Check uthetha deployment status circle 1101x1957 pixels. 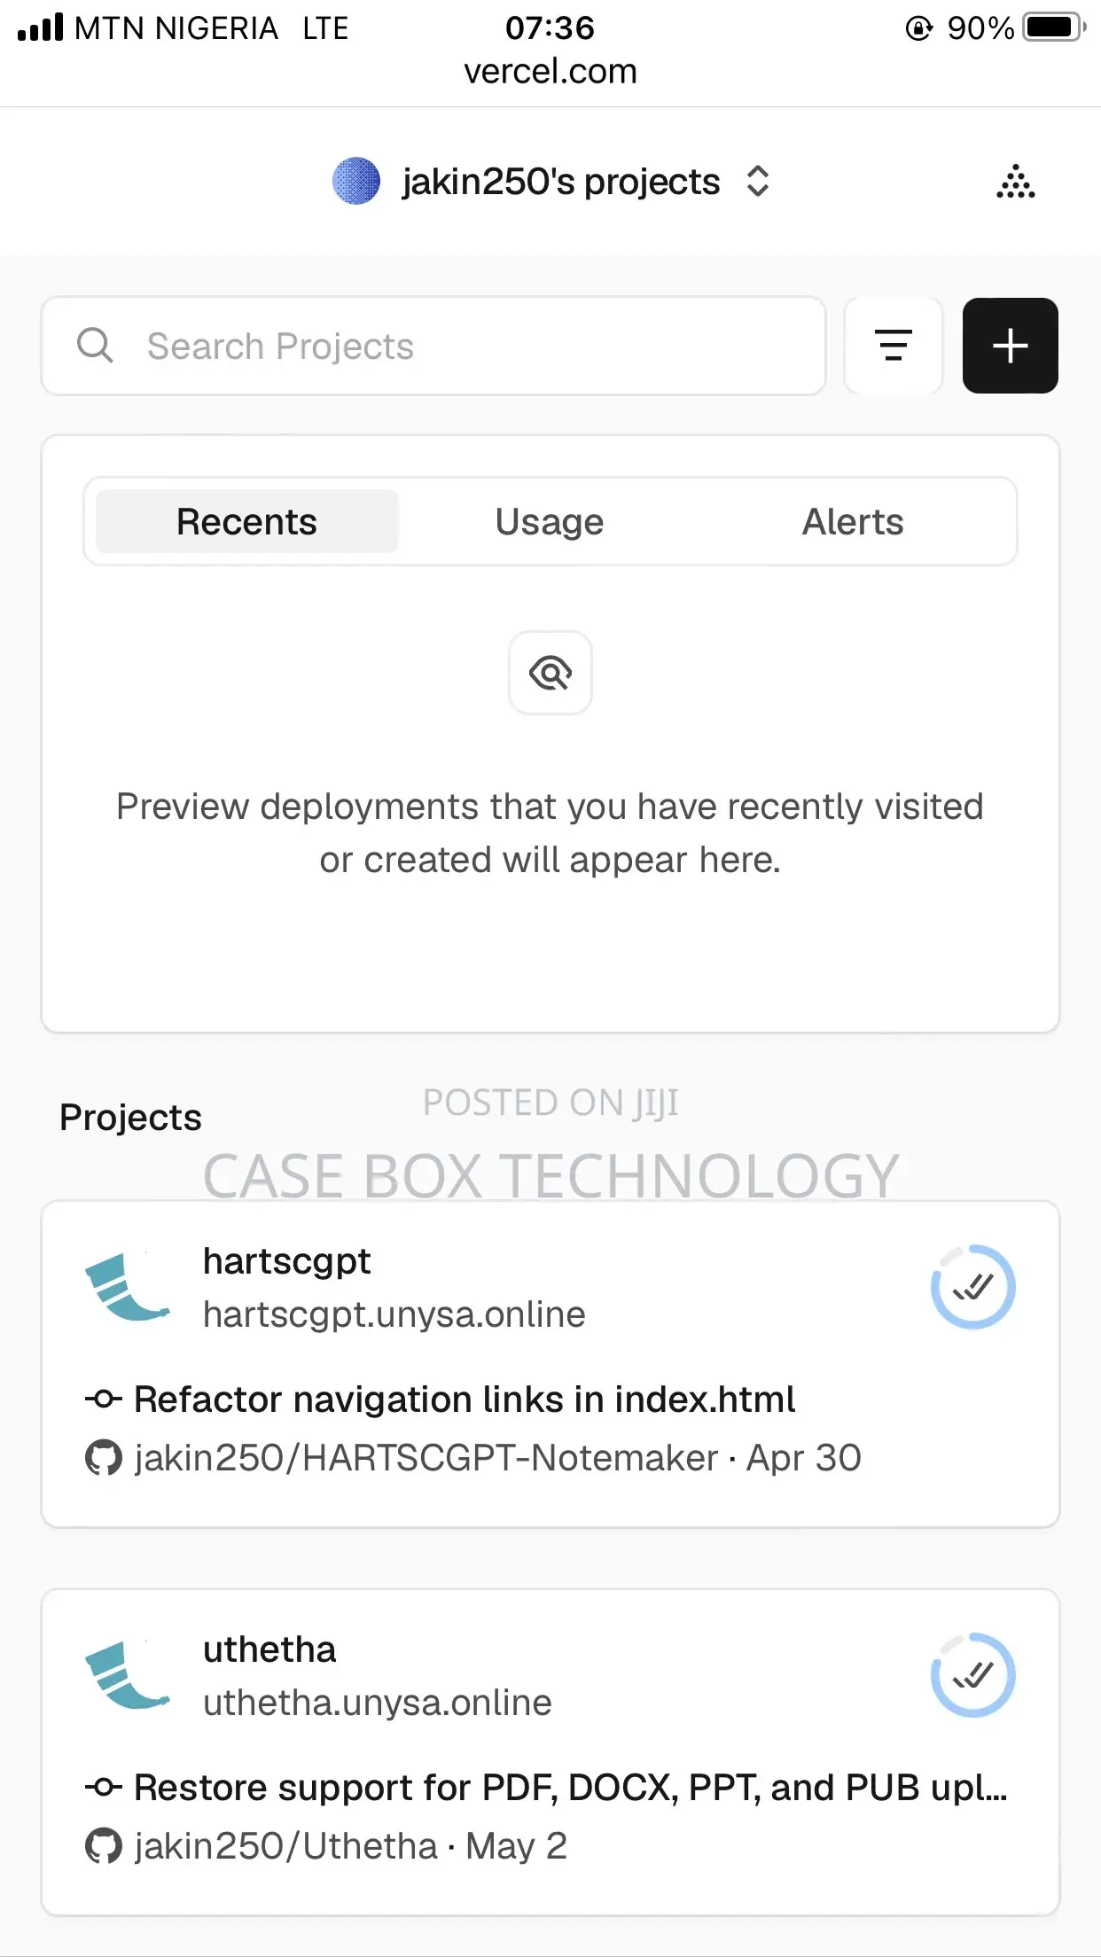click(x=972, y=1675)
